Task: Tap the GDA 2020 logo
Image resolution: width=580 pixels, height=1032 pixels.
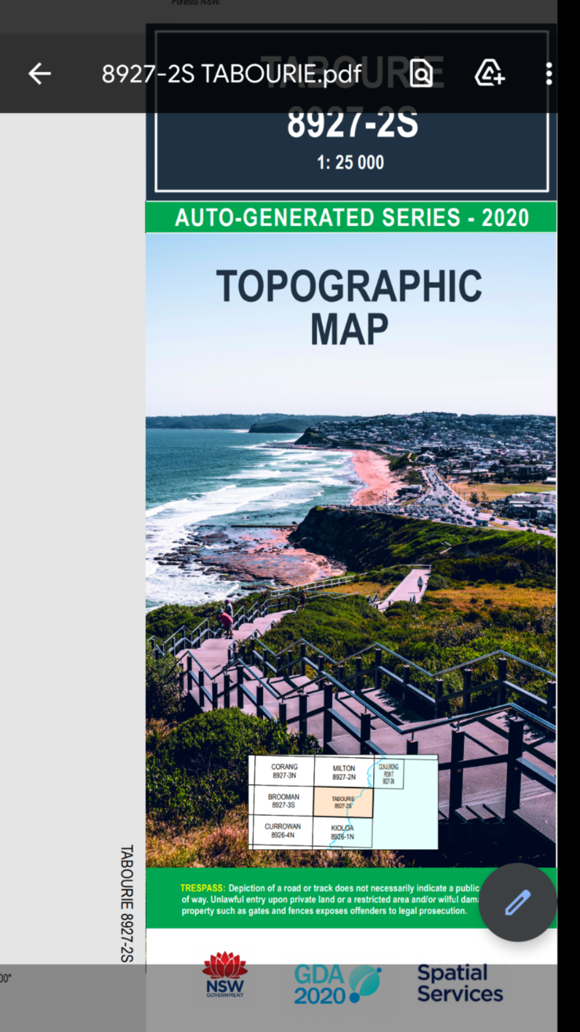Action: (x=337, y=983)
